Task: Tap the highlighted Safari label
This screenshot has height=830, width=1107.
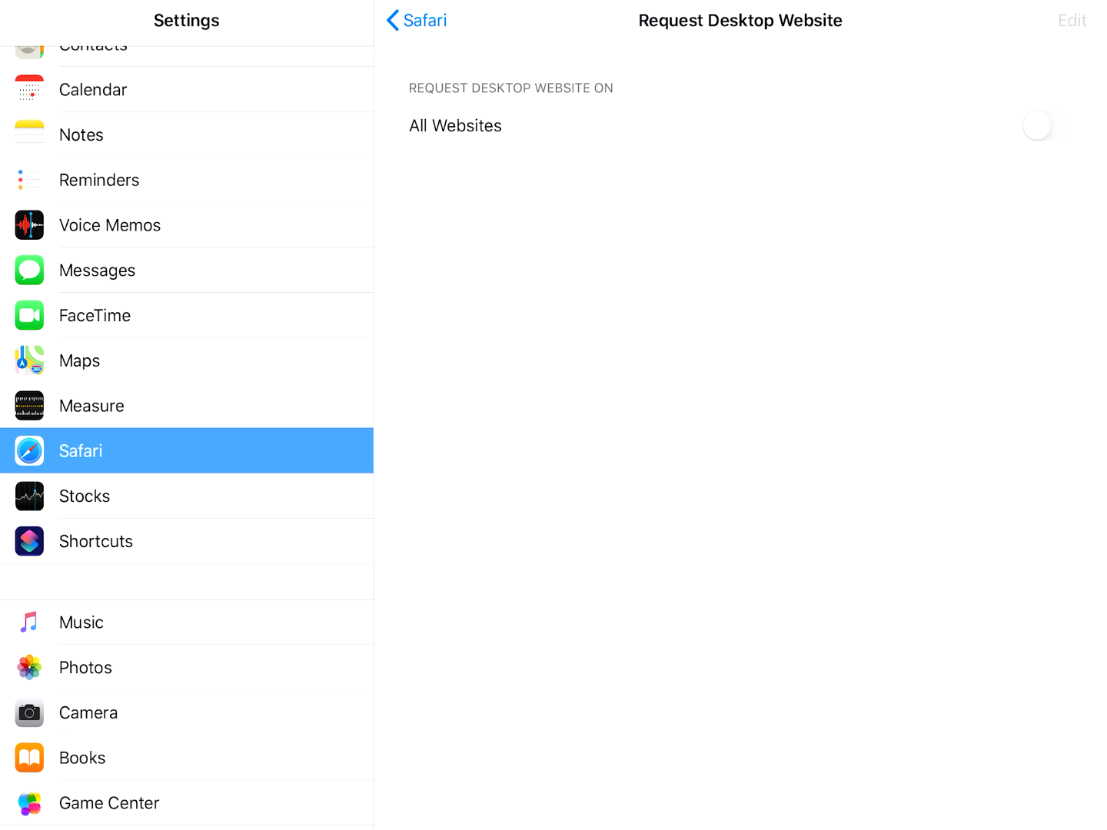Action: coord(81,451)
